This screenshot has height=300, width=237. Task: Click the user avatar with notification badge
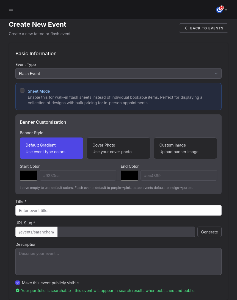point(219,10)
